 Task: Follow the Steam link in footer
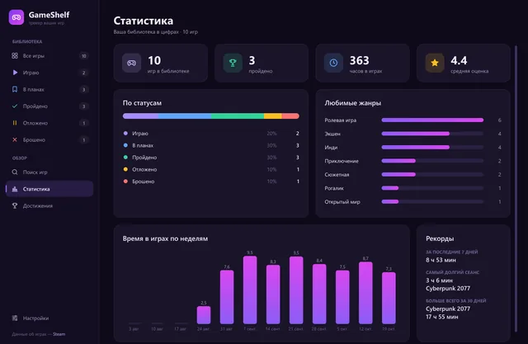[59, 334]
